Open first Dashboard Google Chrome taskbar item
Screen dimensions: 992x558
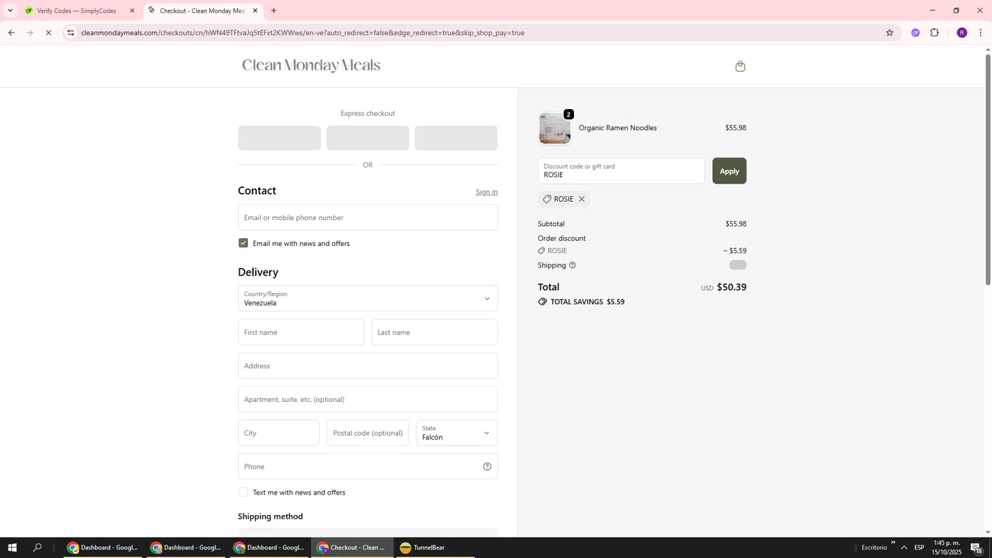point(103,547)
